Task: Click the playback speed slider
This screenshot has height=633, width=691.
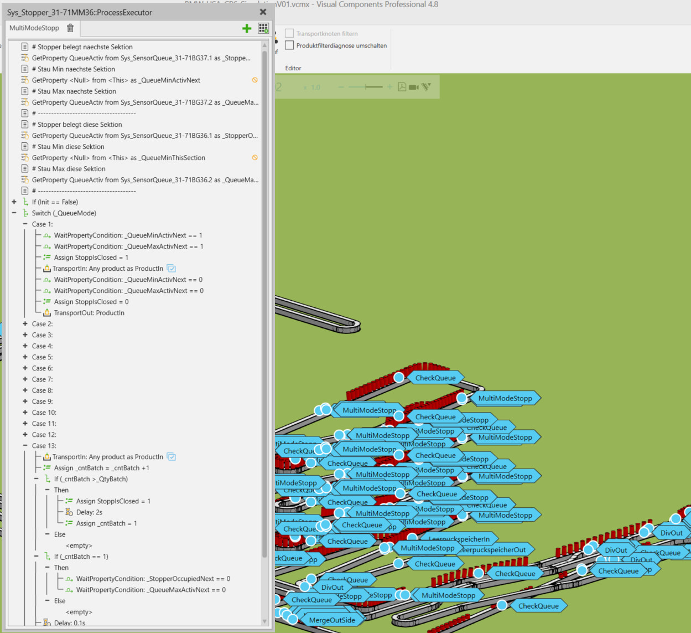Action: (366, 87)
